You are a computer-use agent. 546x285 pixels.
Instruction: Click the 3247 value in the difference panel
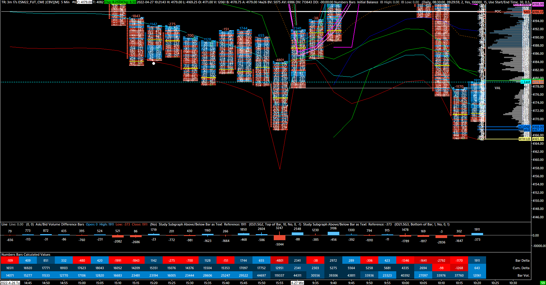click(279, 228)
